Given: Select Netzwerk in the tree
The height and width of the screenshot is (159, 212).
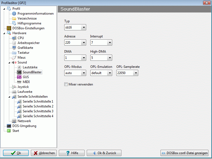Looking at the screenshot, I should coord(24,121).
